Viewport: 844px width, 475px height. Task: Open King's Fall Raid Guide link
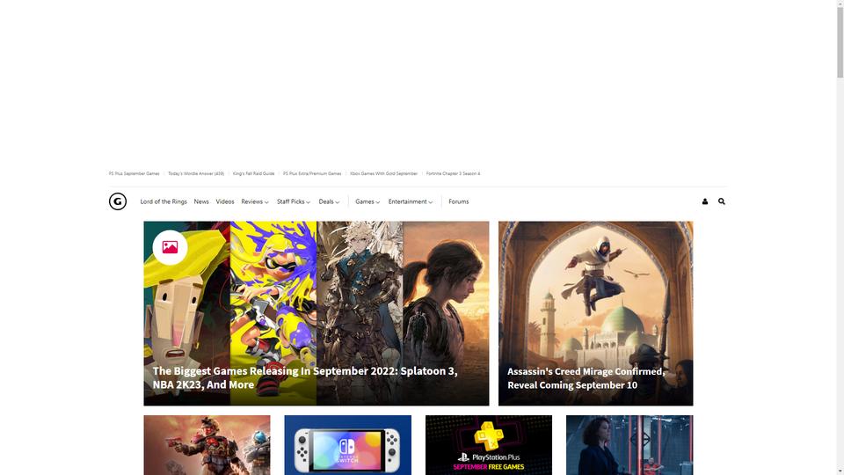[x=253, y=173]
